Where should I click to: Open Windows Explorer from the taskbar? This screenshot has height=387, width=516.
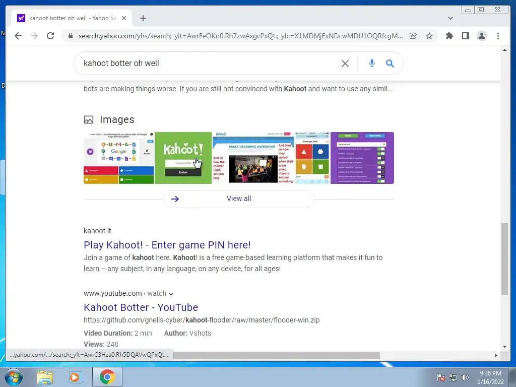[44, 377]
